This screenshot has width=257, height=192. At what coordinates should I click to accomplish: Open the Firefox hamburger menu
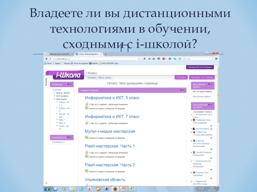pyautogui.click(x=216, y=59)
